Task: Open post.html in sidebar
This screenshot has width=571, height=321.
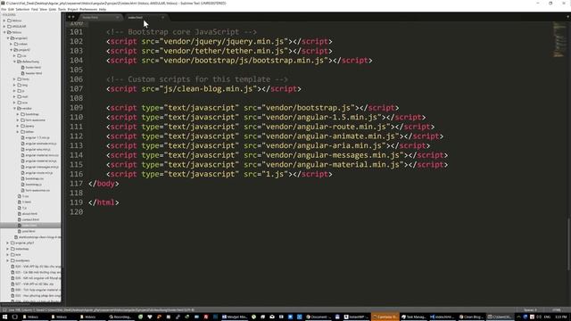Action: click(29, 231)
